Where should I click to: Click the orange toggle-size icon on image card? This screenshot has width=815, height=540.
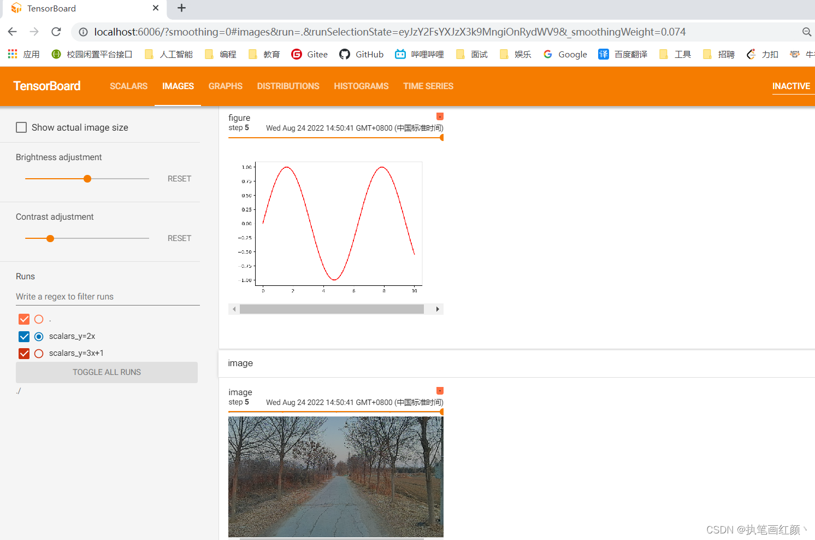(x=440, y=391)
